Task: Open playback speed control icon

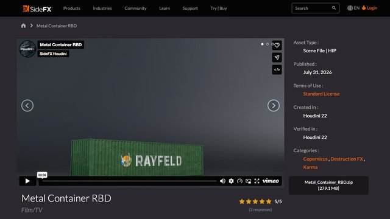Action: coord(239,181)
